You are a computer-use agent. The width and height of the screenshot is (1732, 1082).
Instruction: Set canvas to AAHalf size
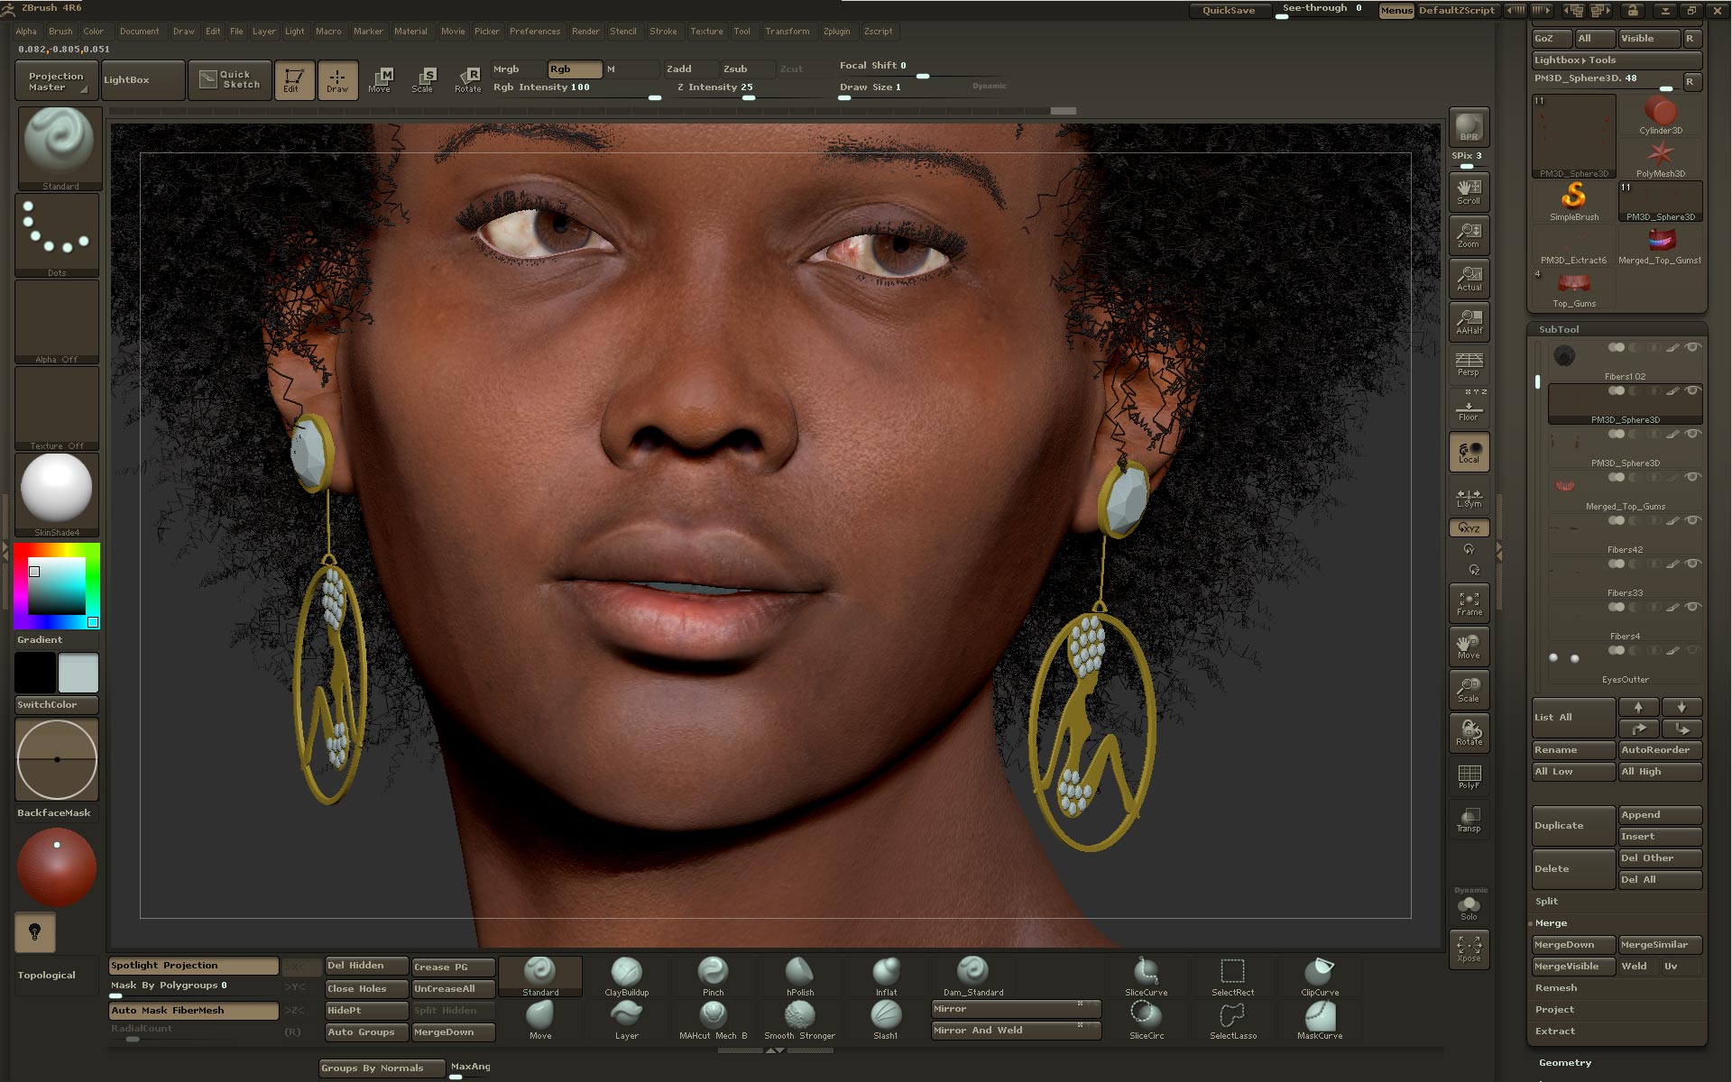[x=1469, y=321]
